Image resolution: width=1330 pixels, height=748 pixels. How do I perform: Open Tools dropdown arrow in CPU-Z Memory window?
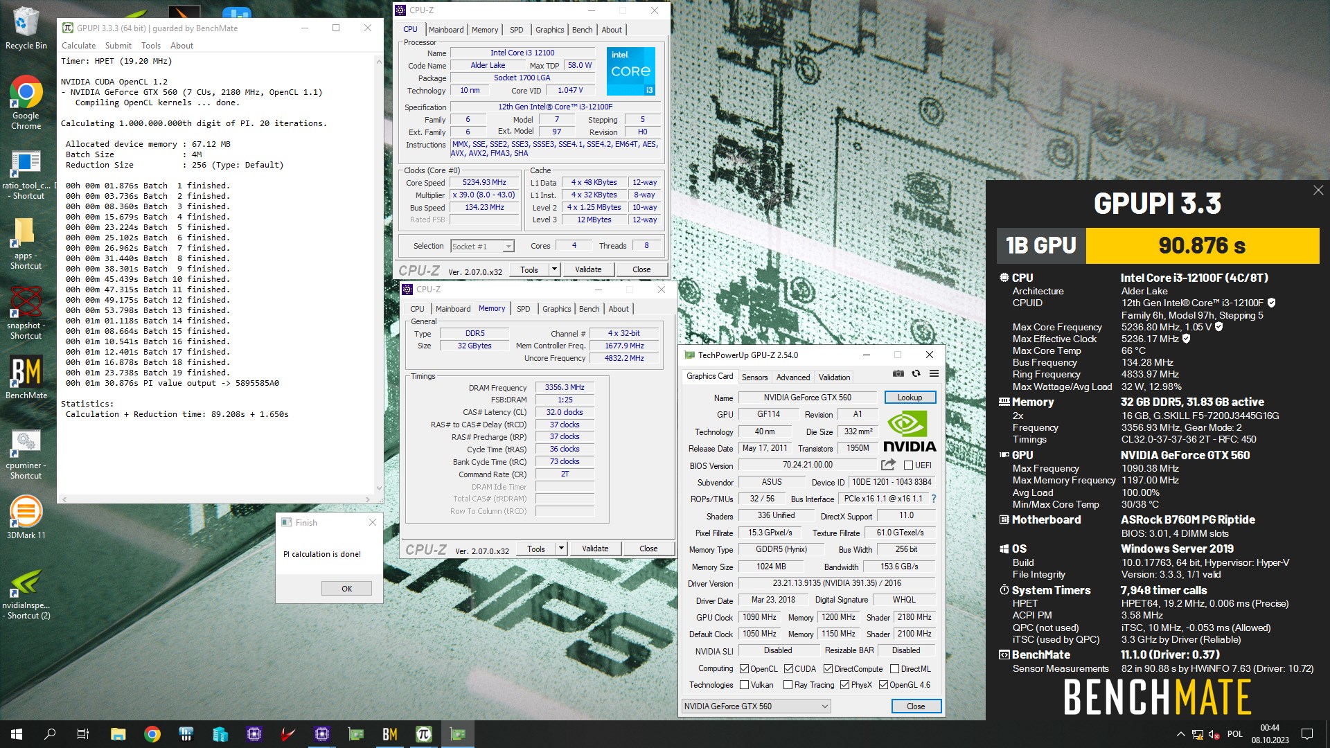[561, 549]
